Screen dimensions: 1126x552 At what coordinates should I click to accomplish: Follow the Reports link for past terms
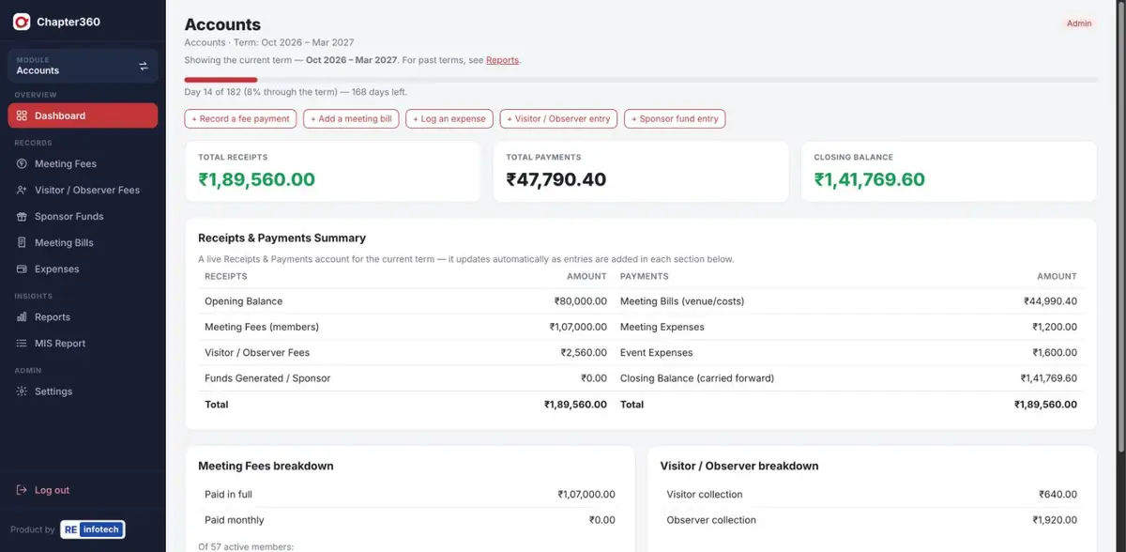[502, 60]
